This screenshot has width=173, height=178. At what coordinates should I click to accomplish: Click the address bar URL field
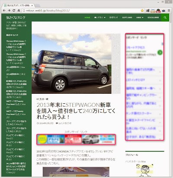coord(81,10)
